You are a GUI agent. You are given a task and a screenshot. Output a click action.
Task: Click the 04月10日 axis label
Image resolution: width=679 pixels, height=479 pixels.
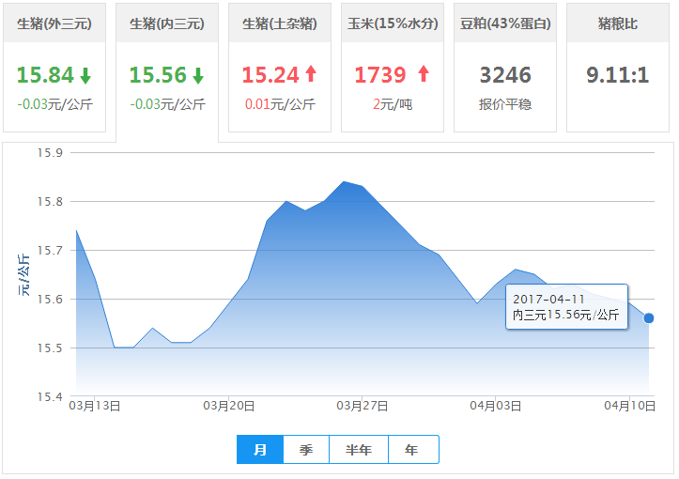click(629, 406)
